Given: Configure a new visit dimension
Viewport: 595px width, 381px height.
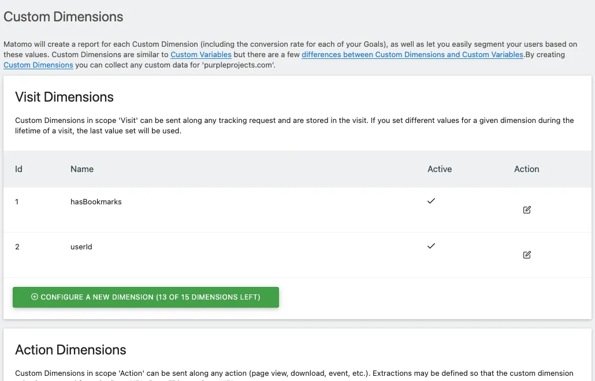Looking at the screenshot, I should [146, 297].
